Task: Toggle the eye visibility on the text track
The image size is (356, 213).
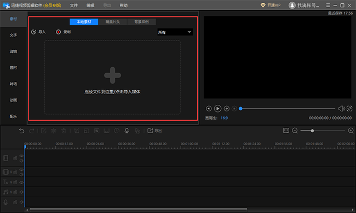Action: (x=21, y=182)
